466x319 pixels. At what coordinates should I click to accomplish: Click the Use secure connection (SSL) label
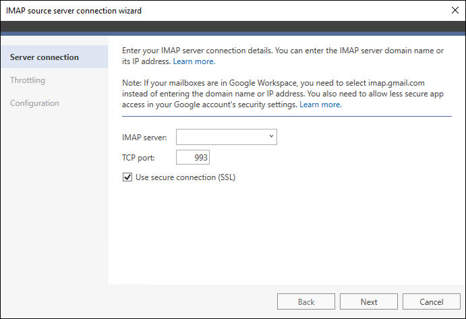coord(185,177)
